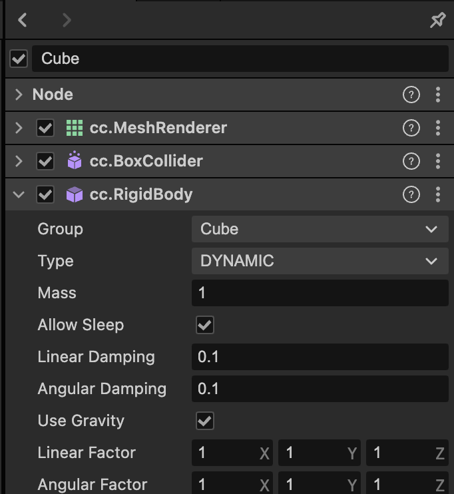Collapse the cc.RigidBody section
Viewport: 454px width, 494px height.
[19, 194]
